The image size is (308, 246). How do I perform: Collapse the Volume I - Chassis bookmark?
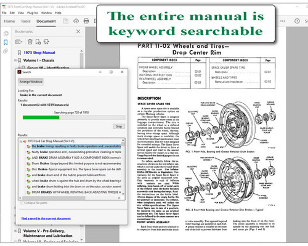pos(15,60)
